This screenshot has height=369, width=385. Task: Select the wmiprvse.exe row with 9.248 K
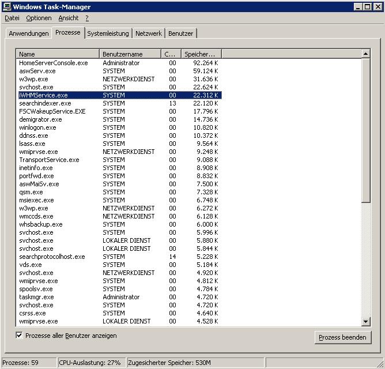[x=120, y=152]
